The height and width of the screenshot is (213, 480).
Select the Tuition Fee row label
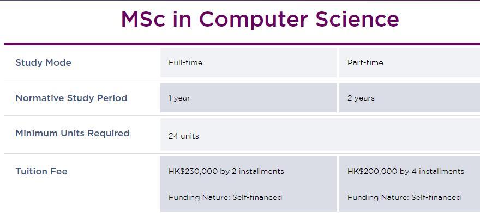tap(41, 171)
